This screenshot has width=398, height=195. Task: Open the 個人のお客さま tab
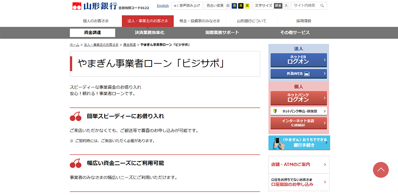[96, 21]
